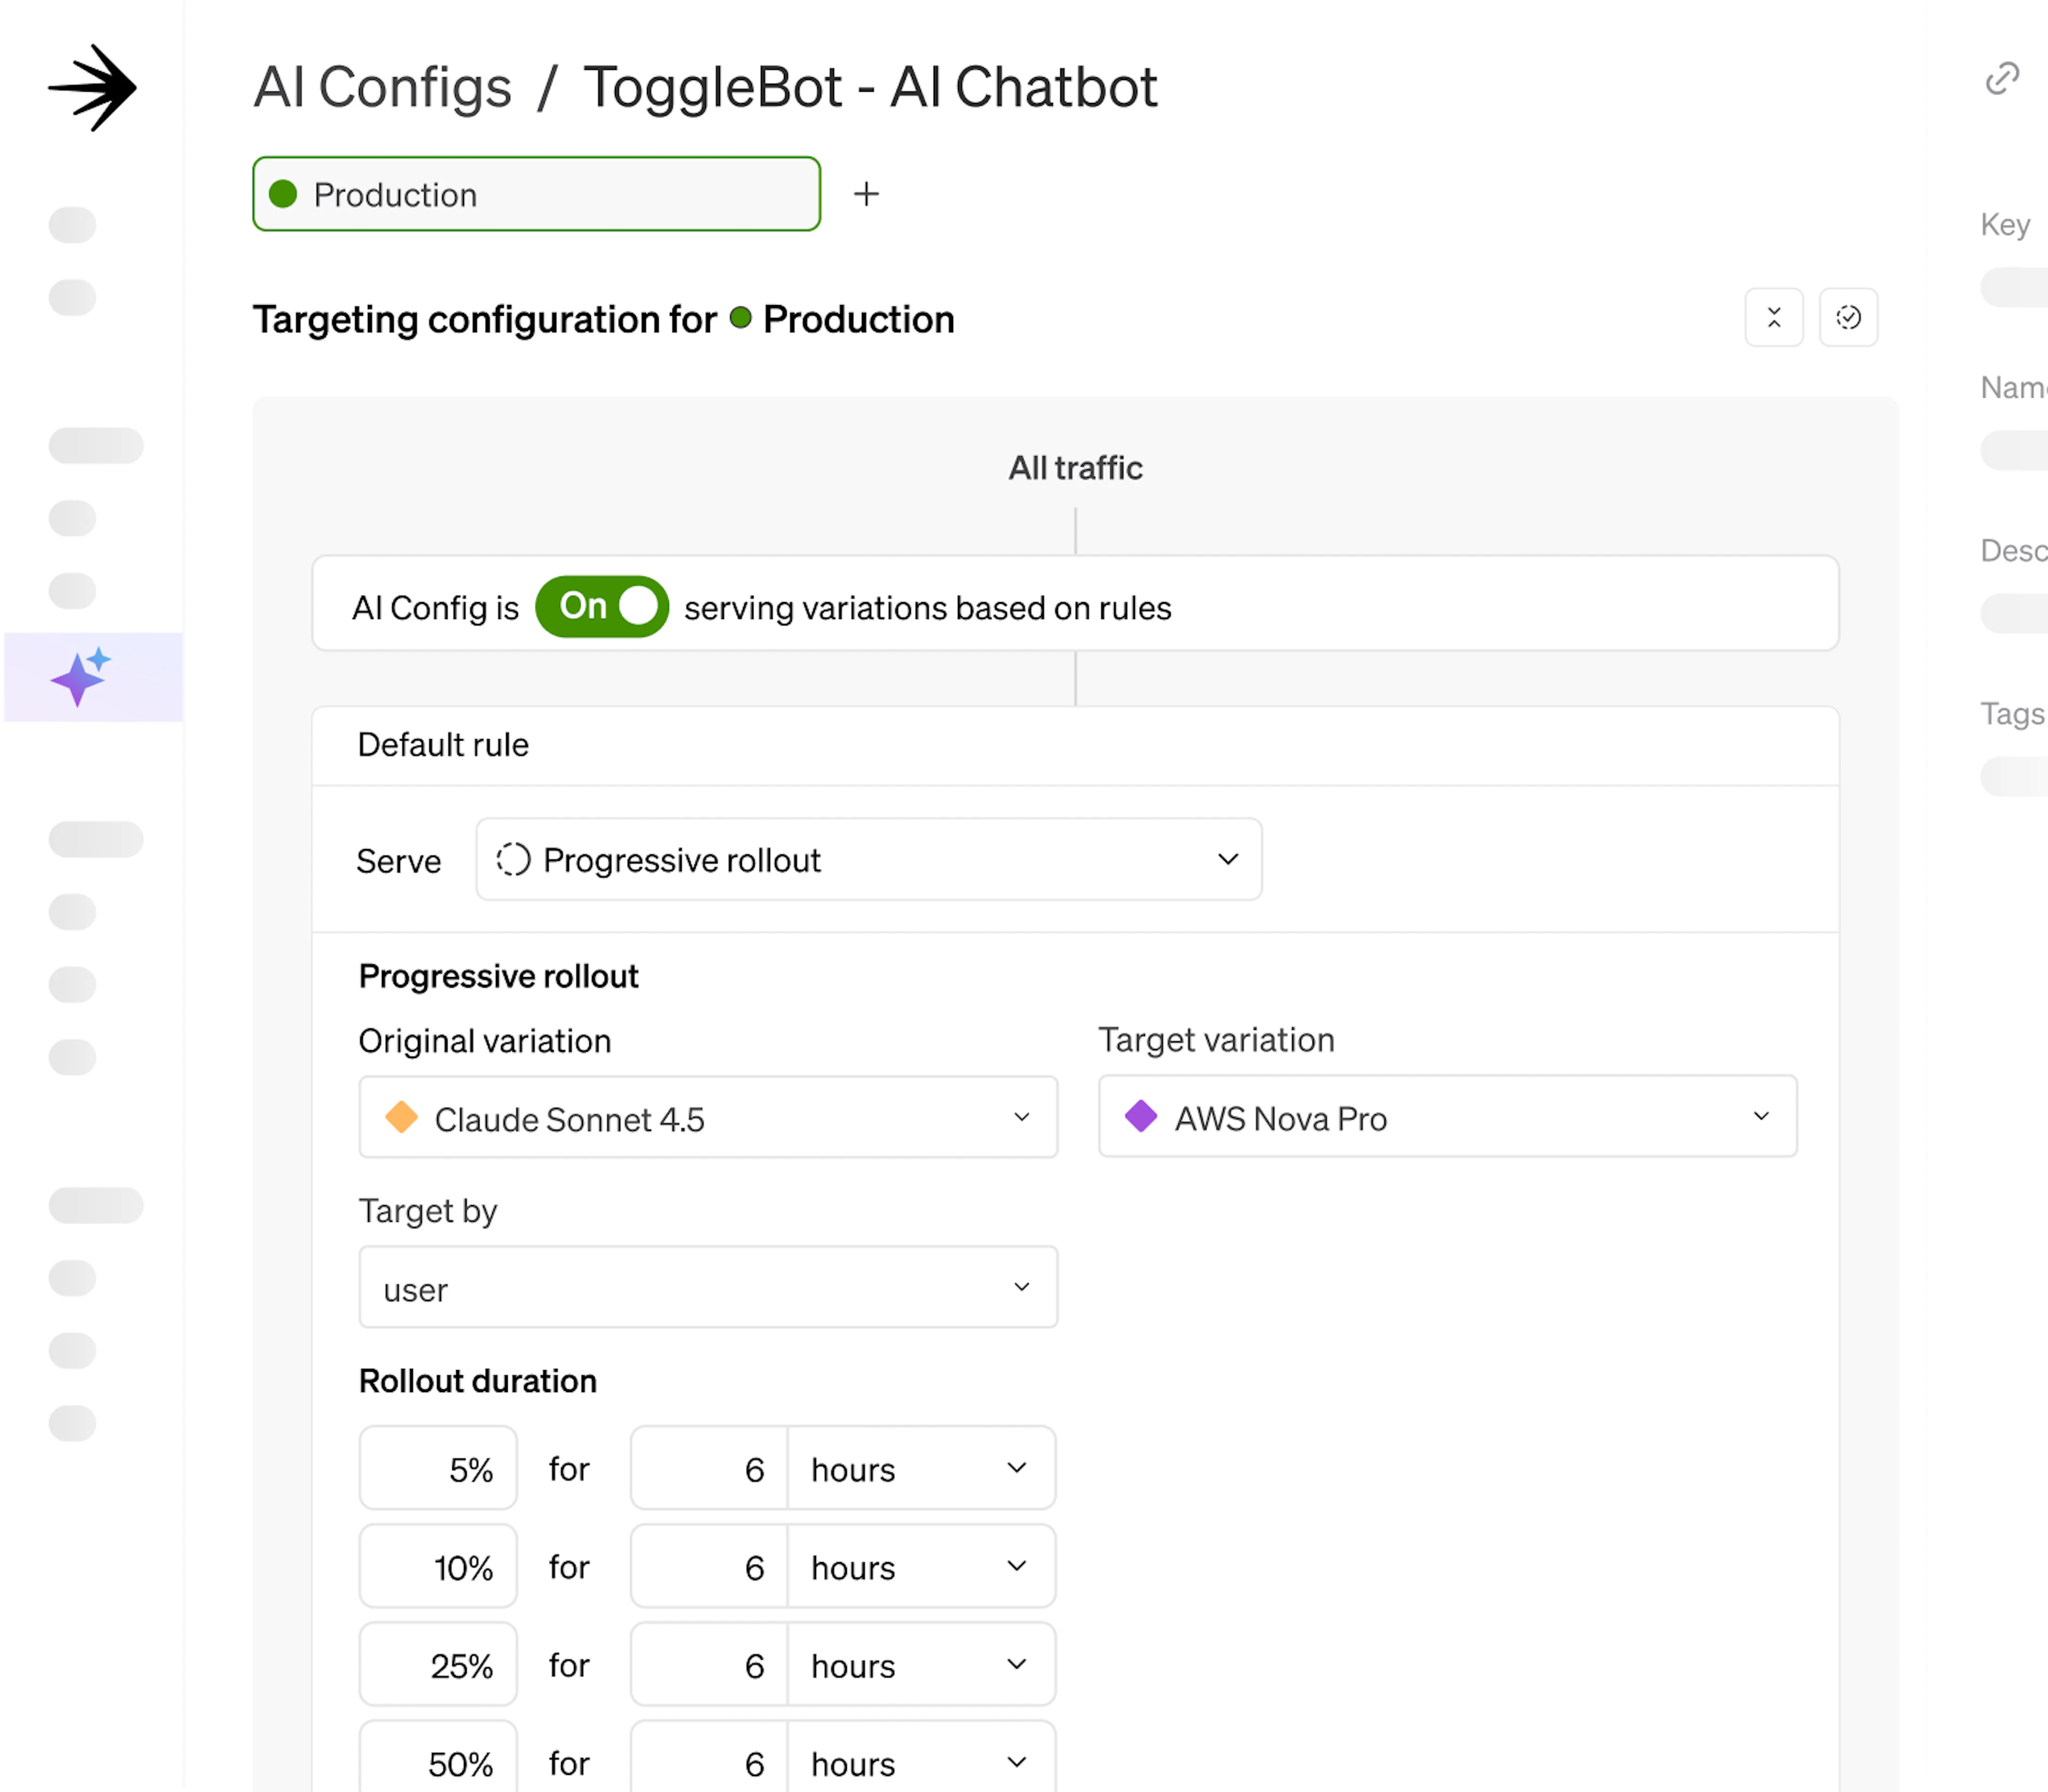The height and width of the screenshot is (1792, 2048).
Task: Click the 5% rollout percentage field
Action: tap(438, 1468)
